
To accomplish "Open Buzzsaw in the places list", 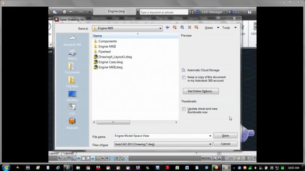I will click(72, 123).
